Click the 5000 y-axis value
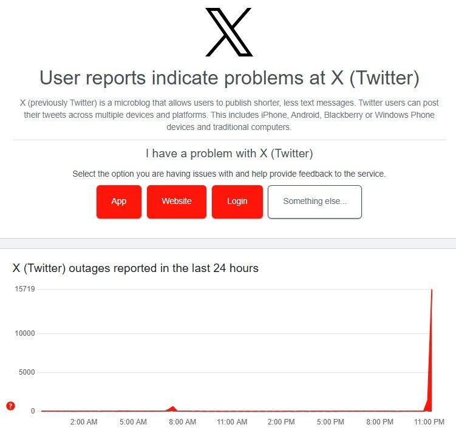 coord(27,372)
